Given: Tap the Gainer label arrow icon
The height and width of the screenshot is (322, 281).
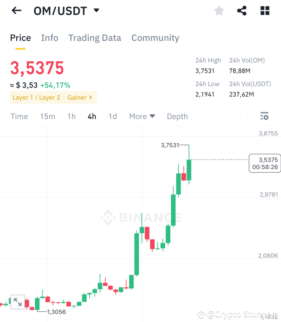Looking at the screenshot, I should tap(90, 97).
